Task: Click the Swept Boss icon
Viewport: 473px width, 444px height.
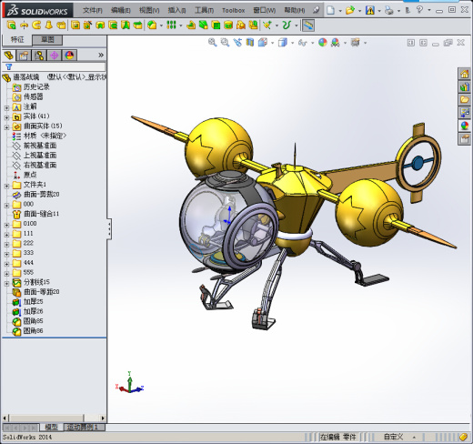Action: tap(36, 25)
